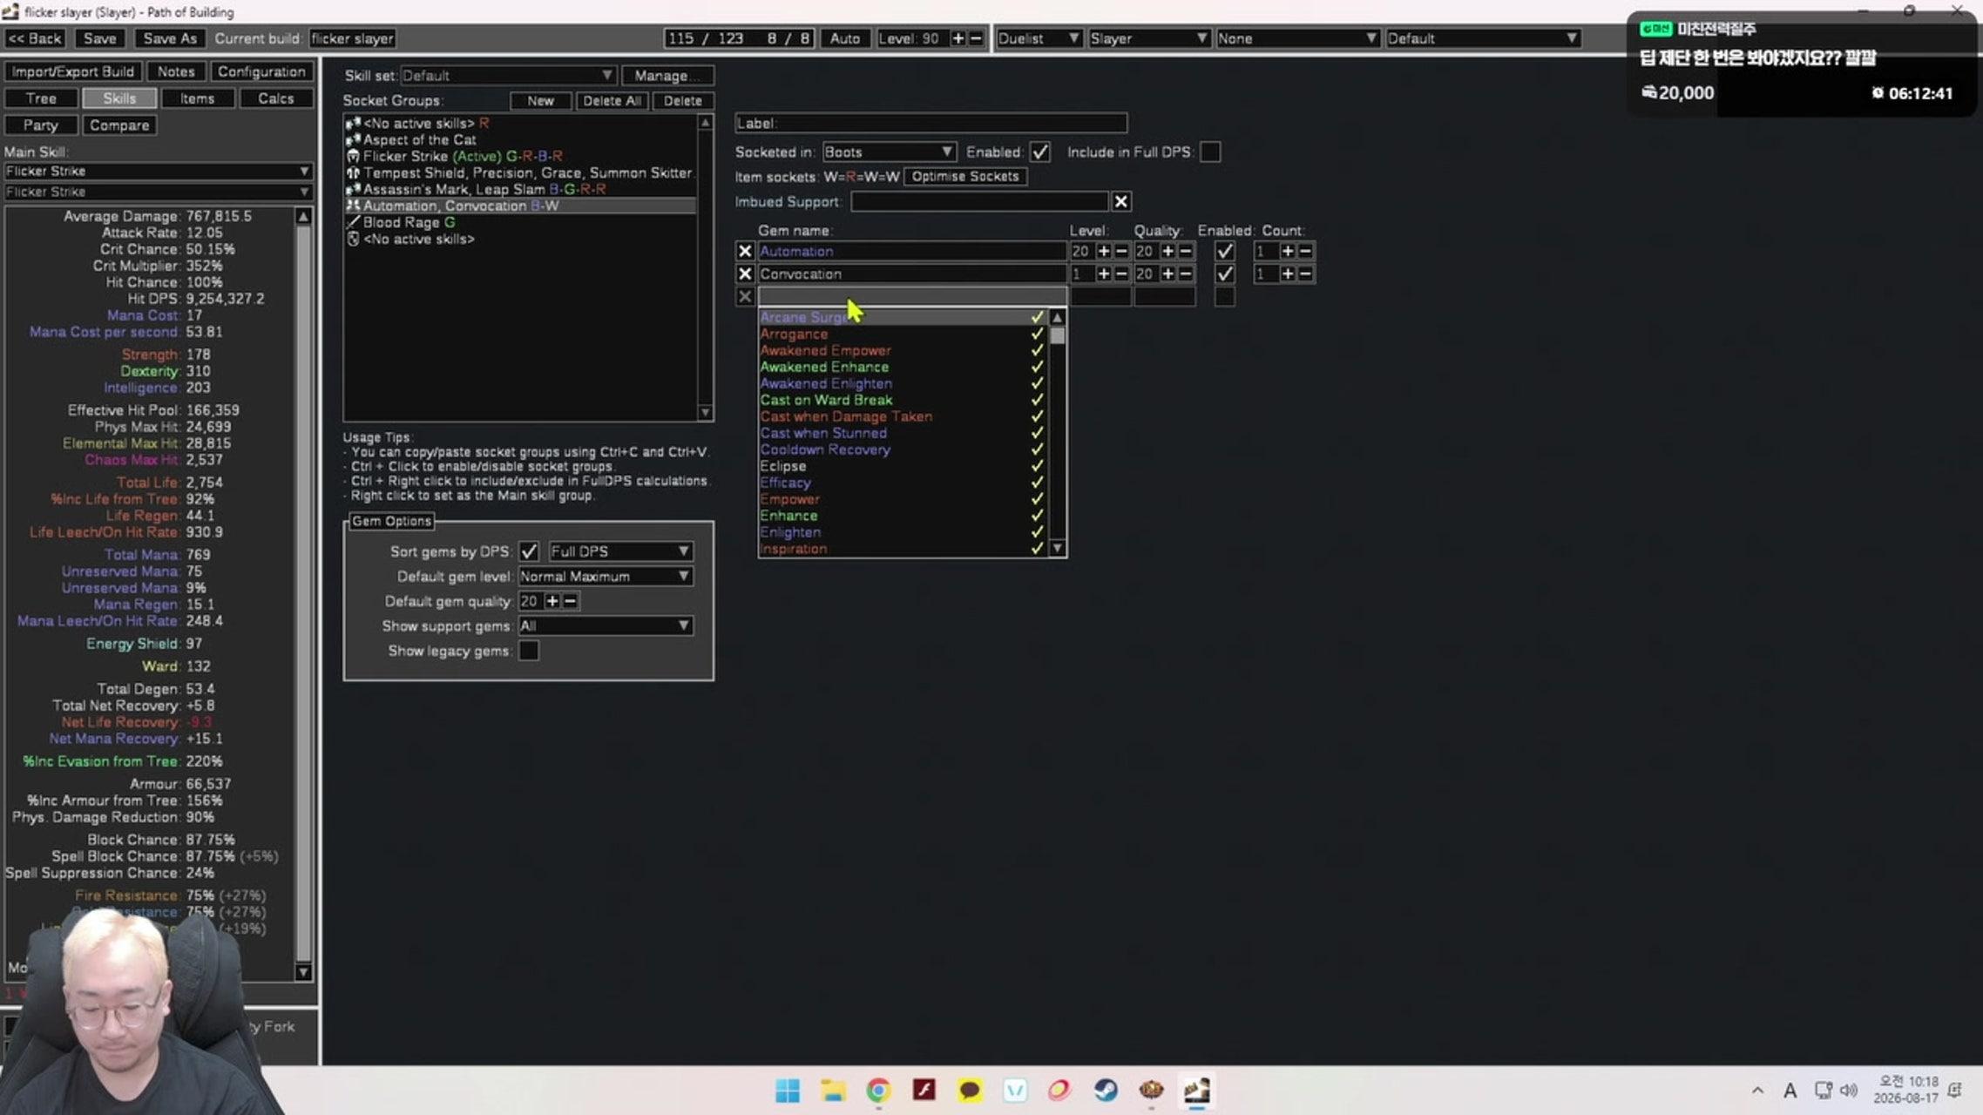
Task: Select Blood Rage socket group
Action: click(x=520, y=222)
